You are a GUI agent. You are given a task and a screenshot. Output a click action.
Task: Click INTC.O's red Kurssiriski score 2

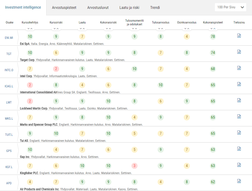click(x=56, y=69)
